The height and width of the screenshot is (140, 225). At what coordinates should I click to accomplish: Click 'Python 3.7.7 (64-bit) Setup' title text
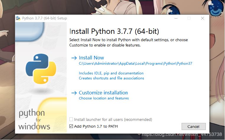click(45, 18)
